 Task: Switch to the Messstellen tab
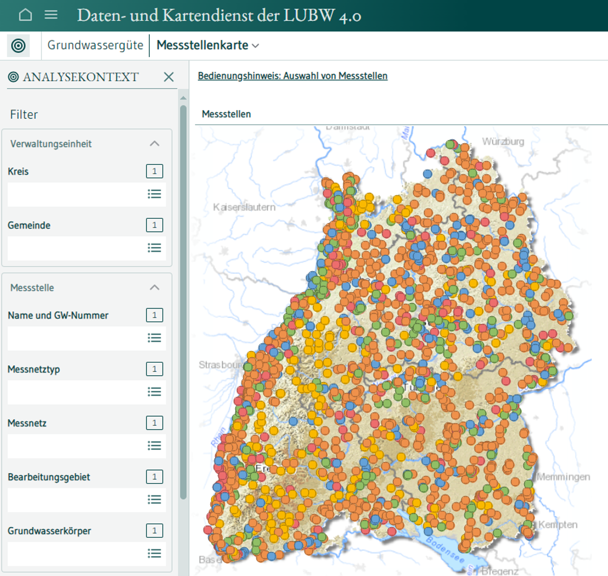[226, 114]
